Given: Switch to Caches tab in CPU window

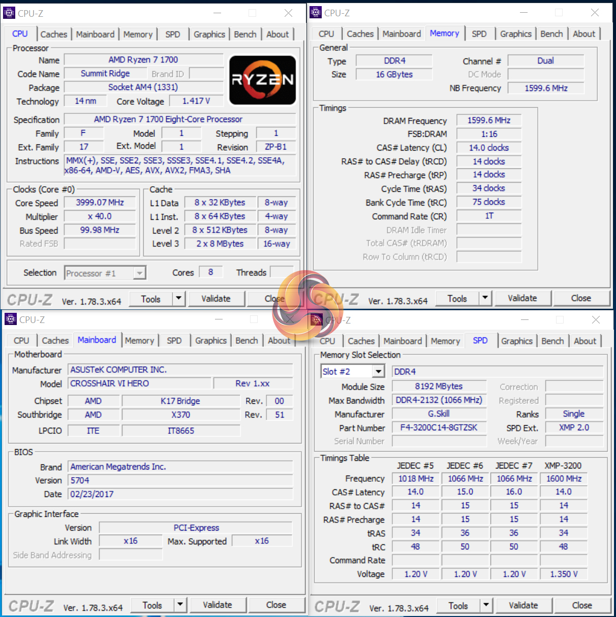Looking at the screenshot, I should (x=54, y=34).
